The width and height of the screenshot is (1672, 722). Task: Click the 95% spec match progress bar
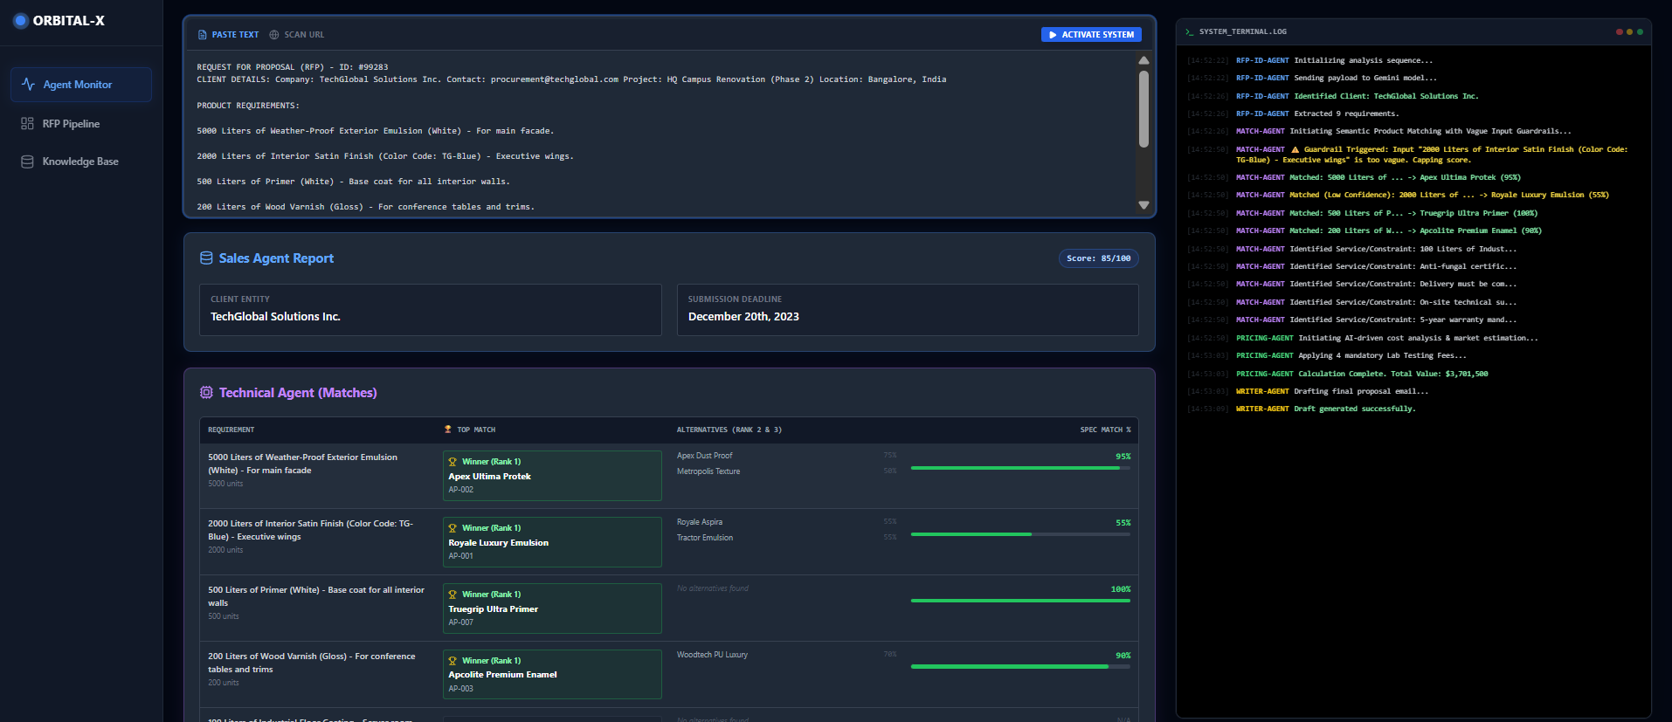click(x=1020, y=468)
